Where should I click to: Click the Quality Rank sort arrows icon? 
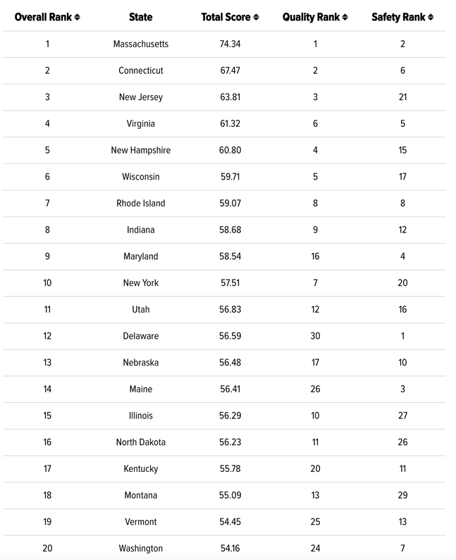tap(345, 17)
